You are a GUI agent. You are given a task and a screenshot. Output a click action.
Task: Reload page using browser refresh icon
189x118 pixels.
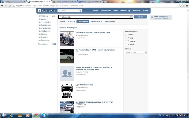(10, 6)
